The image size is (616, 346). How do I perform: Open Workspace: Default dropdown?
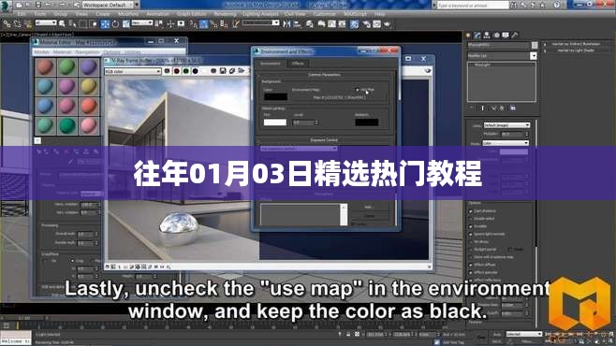(x=110, y=5)
